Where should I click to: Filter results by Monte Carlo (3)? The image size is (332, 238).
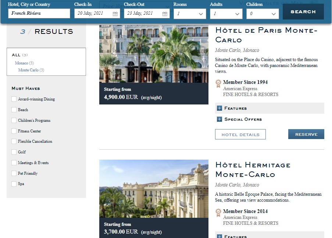pos(31,70)
